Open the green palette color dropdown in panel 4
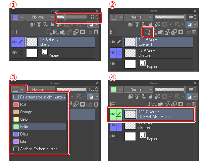The height and width of the screenshot is (161, 209). (x=116, y=89)
